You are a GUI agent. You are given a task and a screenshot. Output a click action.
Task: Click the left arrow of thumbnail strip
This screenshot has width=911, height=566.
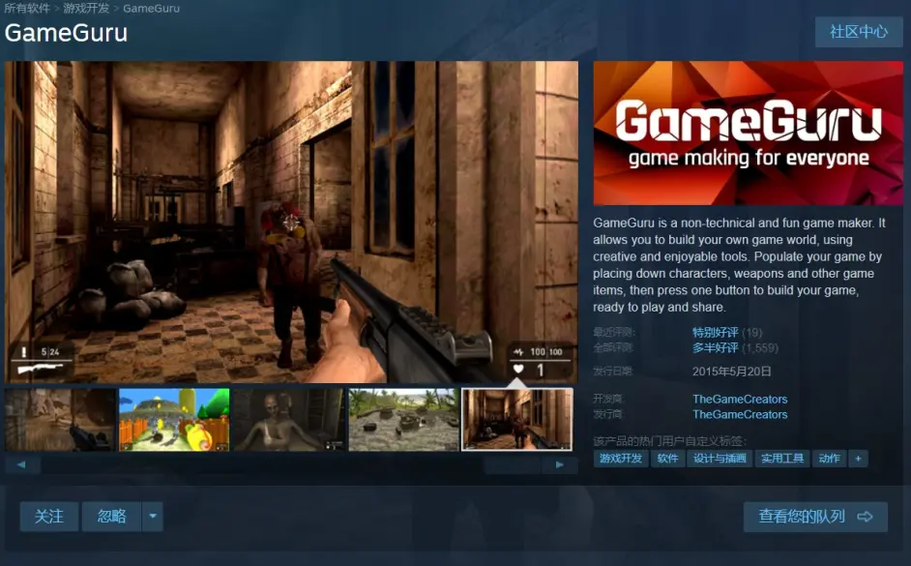pos(22,464)
